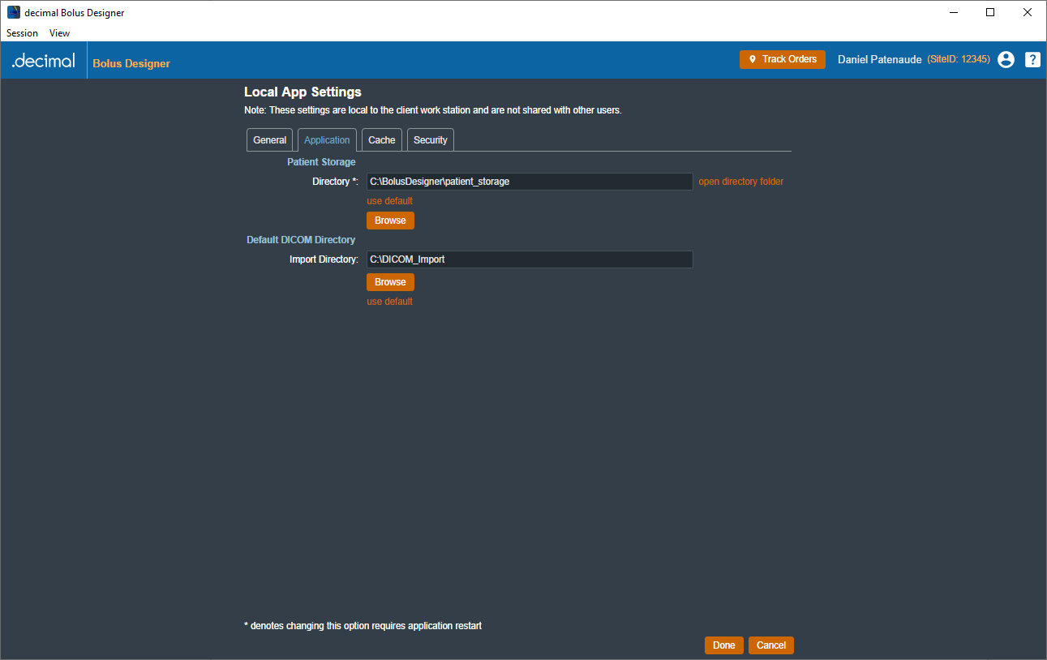
Task: Open the user account profile icon
Action: (x=1006, y=59)
